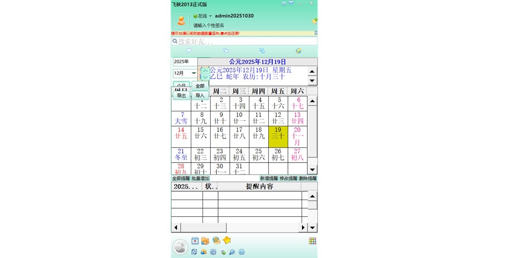The width and height of the screenshot is (517, 258).
Task: Open the help question mark icon
Action: tap(242, 252)
